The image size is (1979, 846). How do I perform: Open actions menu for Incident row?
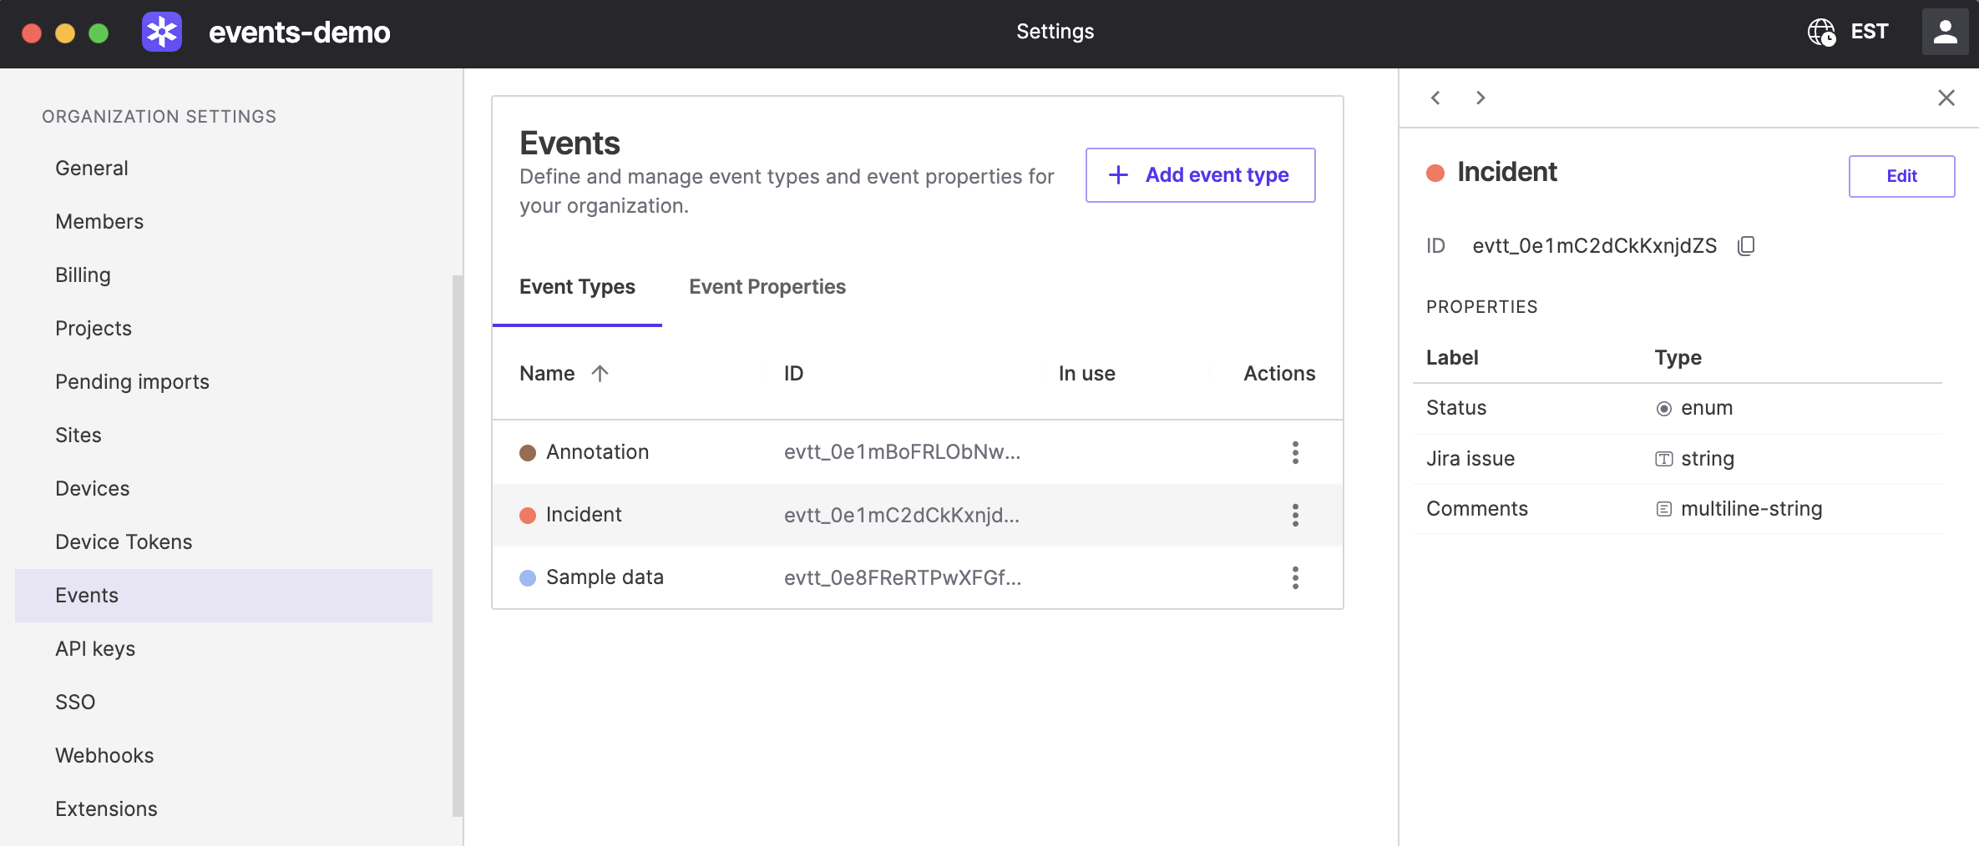point(1295,515)
